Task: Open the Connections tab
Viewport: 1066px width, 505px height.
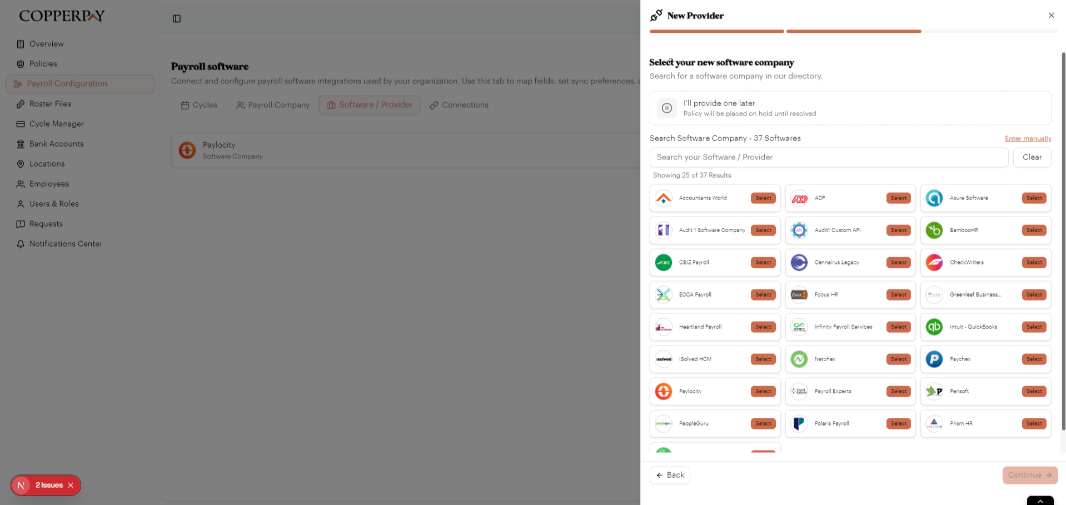Action: [x=459, y=105]
